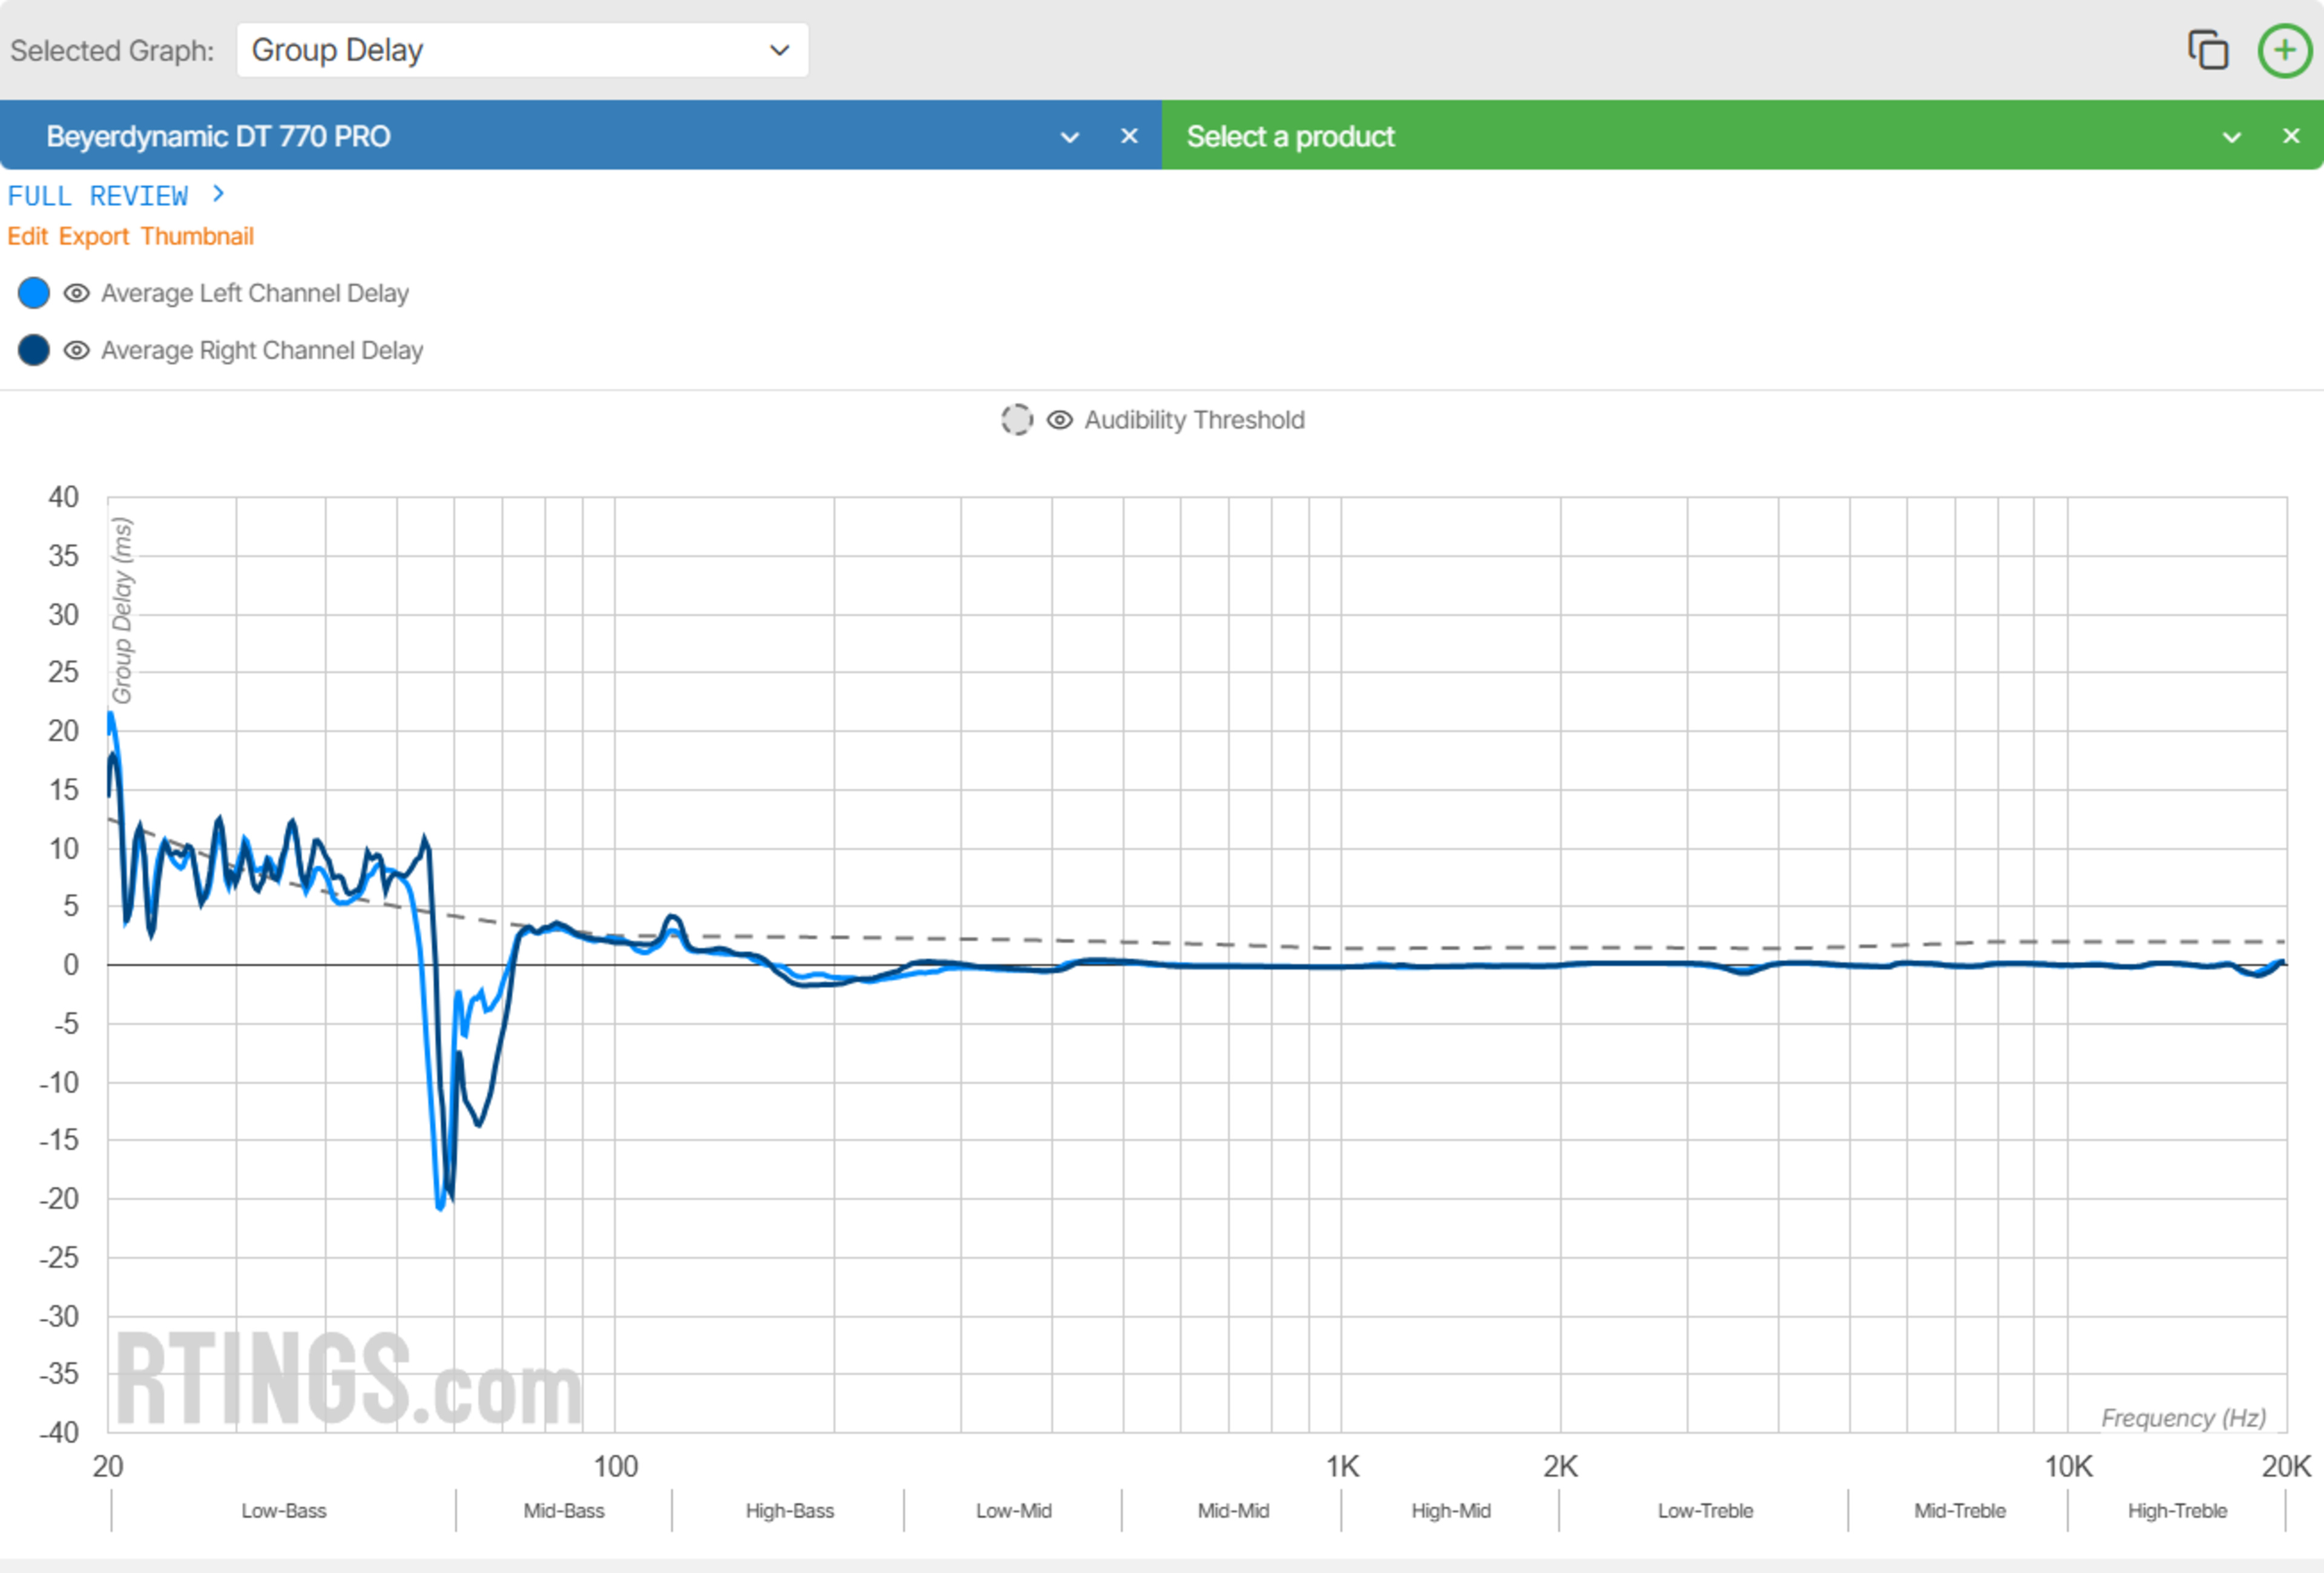
Task: Click the Low-Bass frequency range label
Action: point(284,1511)
